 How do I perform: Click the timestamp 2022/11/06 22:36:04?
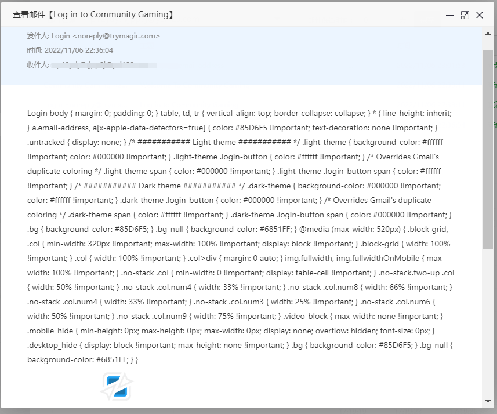(x=79, y=50)
